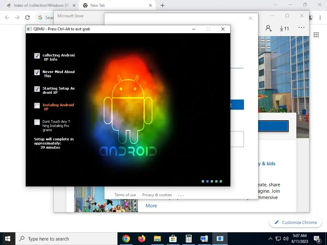The image size is (327, 245).
Task: Minimize the QEMU window
Action: click(x=194, y=29)
